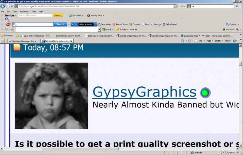Click the Quick Tabs grid icon

click(2, 41)
